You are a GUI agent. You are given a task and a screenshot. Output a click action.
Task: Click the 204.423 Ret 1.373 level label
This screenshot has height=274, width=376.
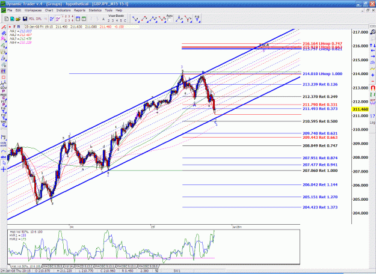320,207
